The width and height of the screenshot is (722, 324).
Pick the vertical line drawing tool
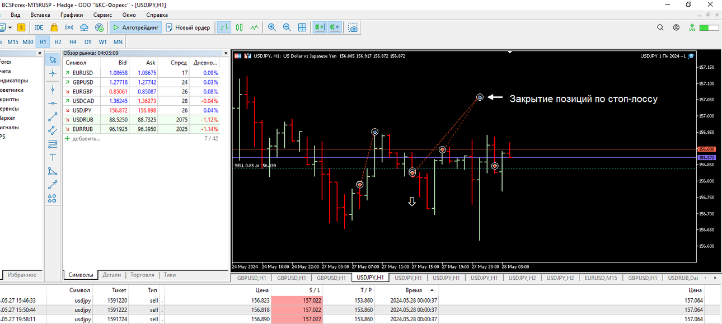pos(53,88)
